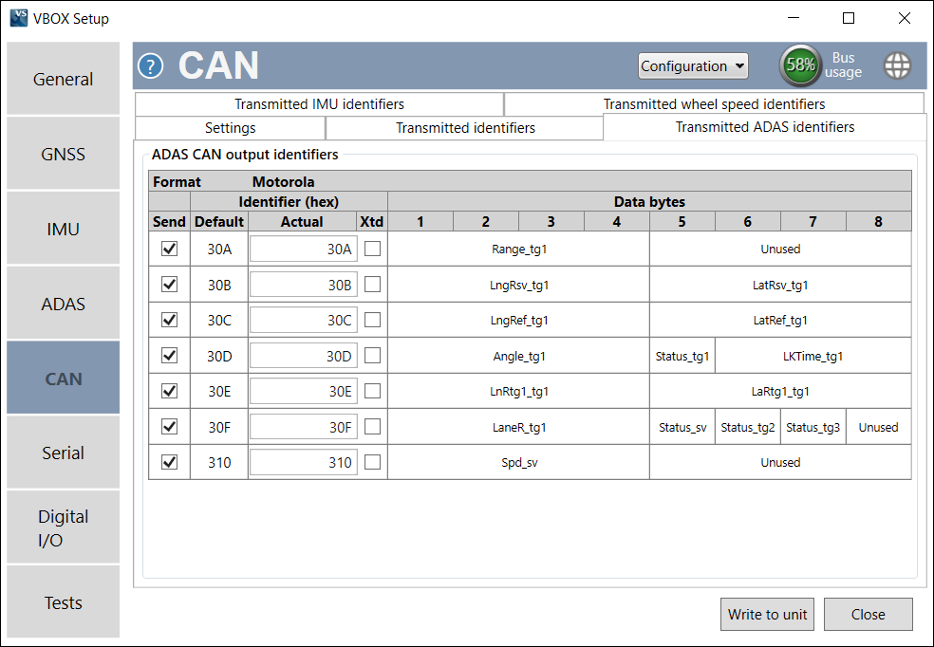Disable sending of identifier 30D
The image size is (934, 647).
168,356
